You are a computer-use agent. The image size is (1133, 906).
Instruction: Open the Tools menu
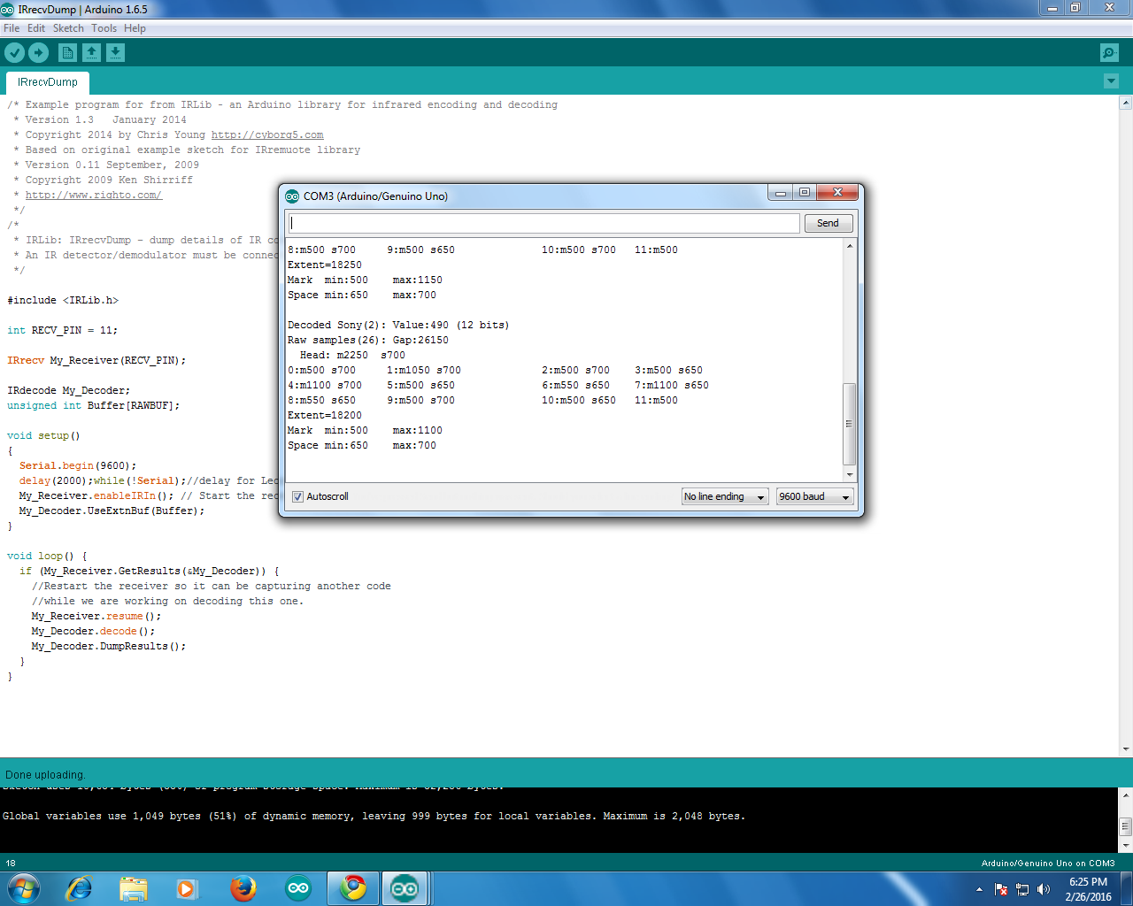point(104,28)
